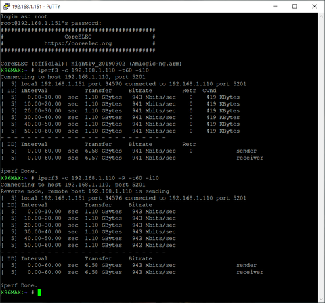Open the PuTTY system menu icon
The image size is (325, 303).
point(6,6)
